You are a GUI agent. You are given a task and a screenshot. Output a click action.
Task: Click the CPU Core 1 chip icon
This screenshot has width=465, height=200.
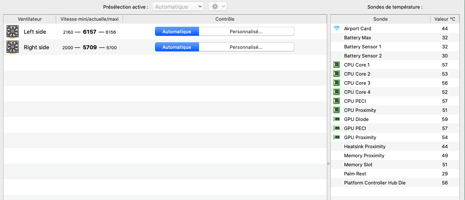pos(337,65)
